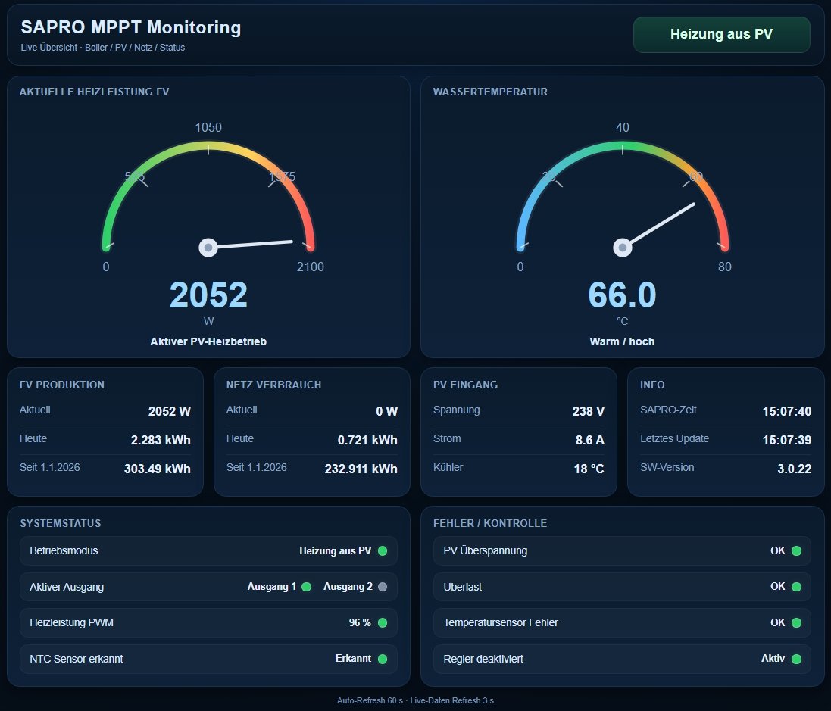
Task: Click the Netz Verbrauch Heute value 0.721 kWh
Action: [x=367, y=440]
